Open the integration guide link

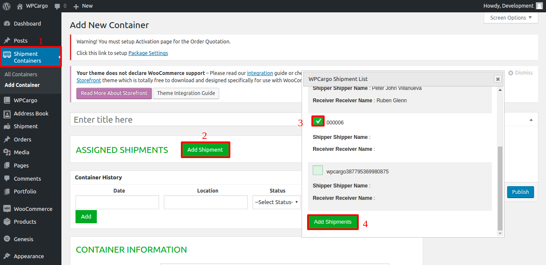coord(260,73)
